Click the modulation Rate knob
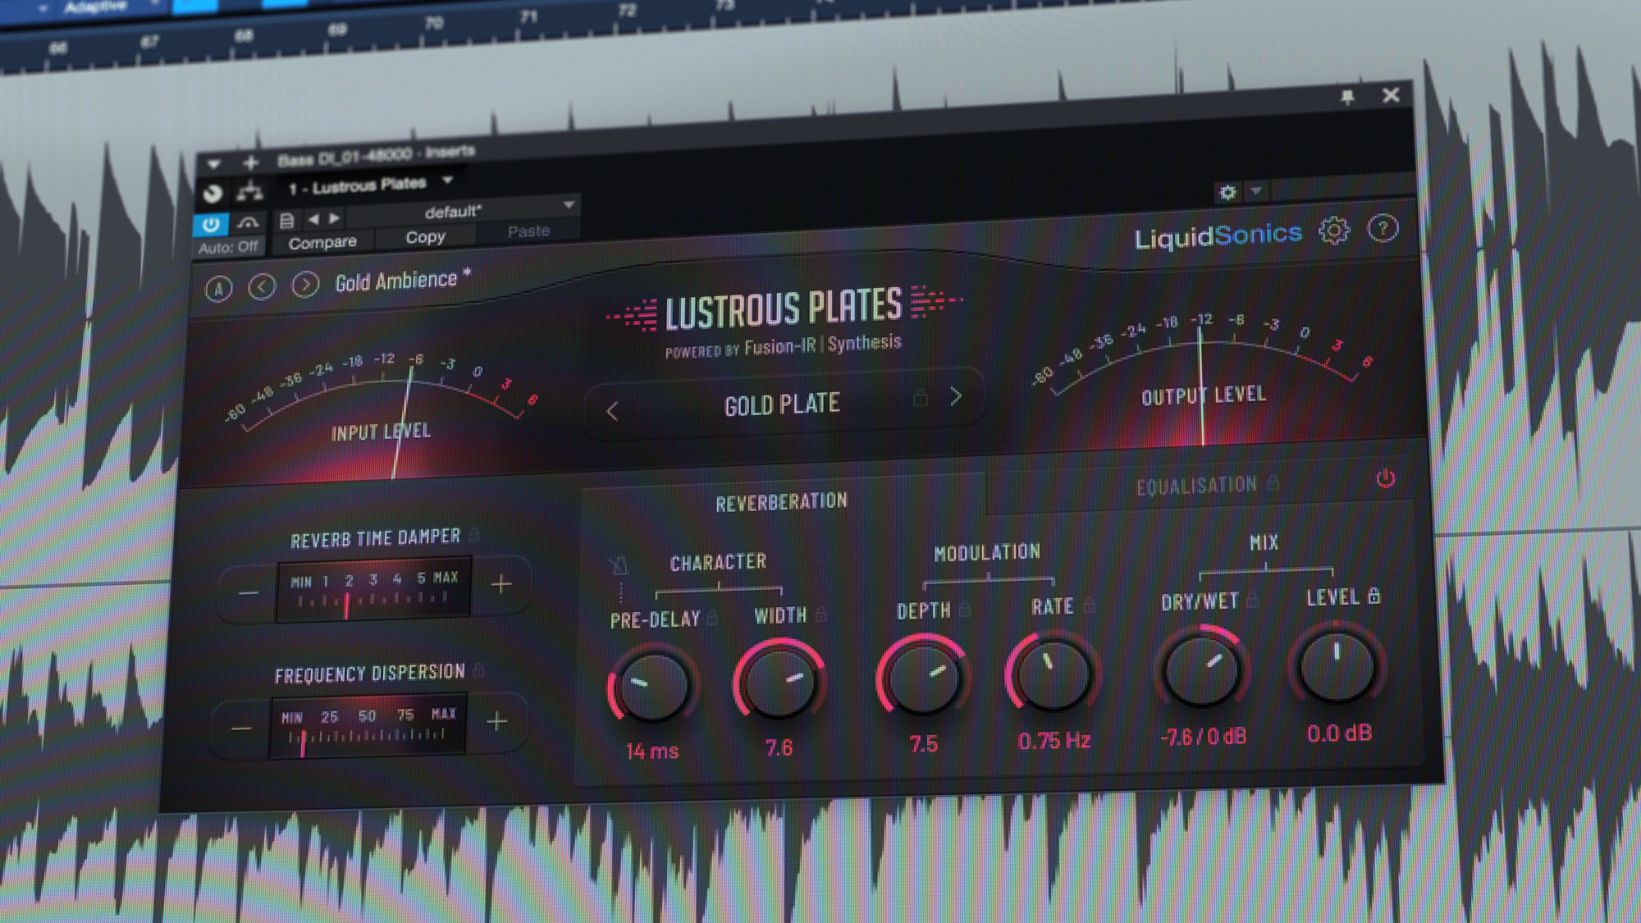 click(1053, 673)
